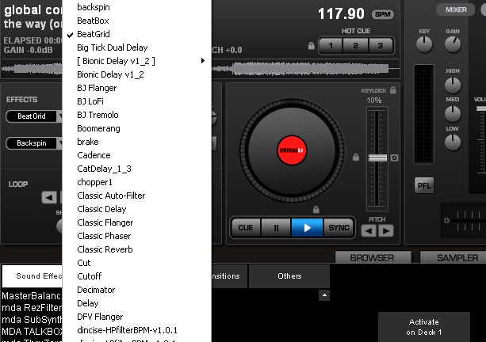Screen dimensions: 486x342
Task: Select CatDelay_1_3 effect
Action: 136,169
